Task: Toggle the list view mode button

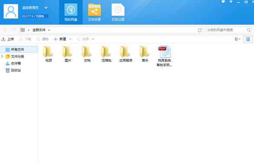Action: pos(248,39)
